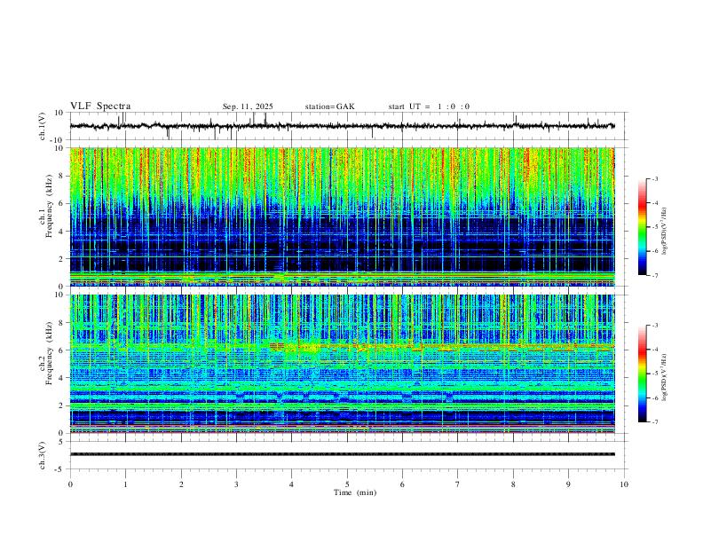
Task: Click the "ch.1(V)" waveform axis label
Action: [x=43, y=126]
